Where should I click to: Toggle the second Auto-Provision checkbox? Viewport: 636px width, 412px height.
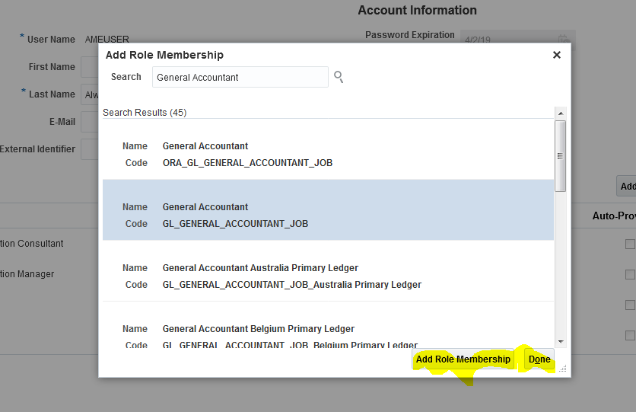coord(630,274)
